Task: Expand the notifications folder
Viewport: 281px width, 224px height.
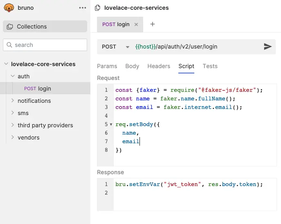Action: tap(13, 100)
